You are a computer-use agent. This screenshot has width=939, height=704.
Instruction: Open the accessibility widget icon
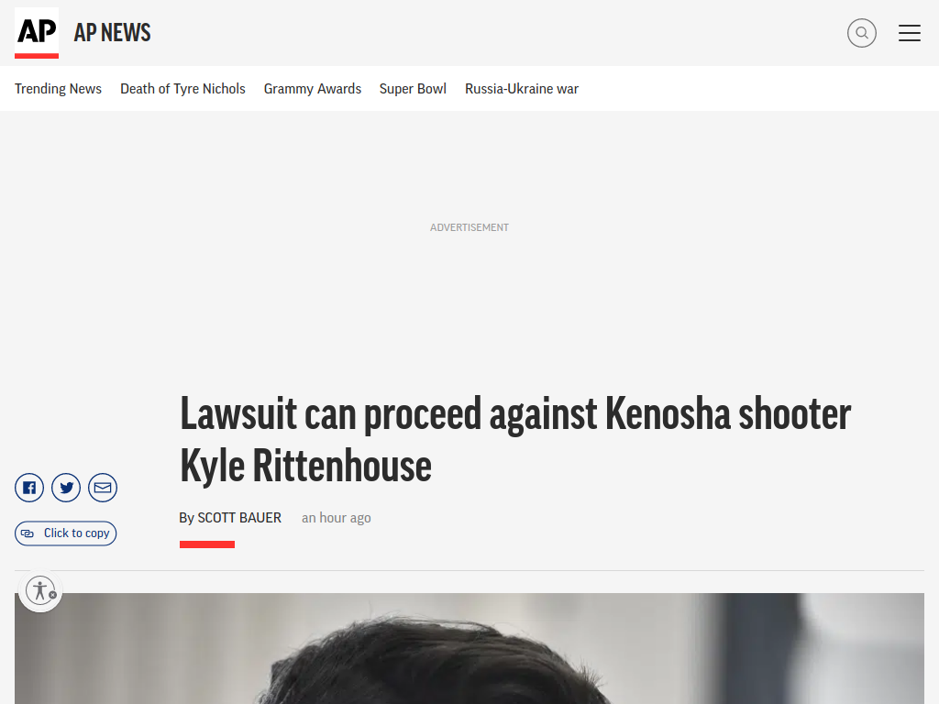(40, 590)
